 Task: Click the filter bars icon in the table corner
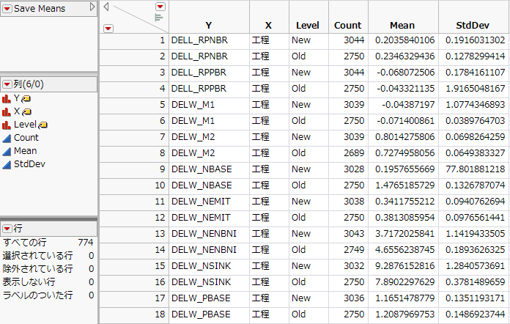coord(159,17)
